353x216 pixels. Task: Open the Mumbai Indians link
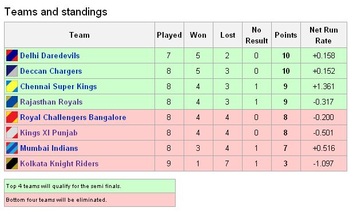49,148
